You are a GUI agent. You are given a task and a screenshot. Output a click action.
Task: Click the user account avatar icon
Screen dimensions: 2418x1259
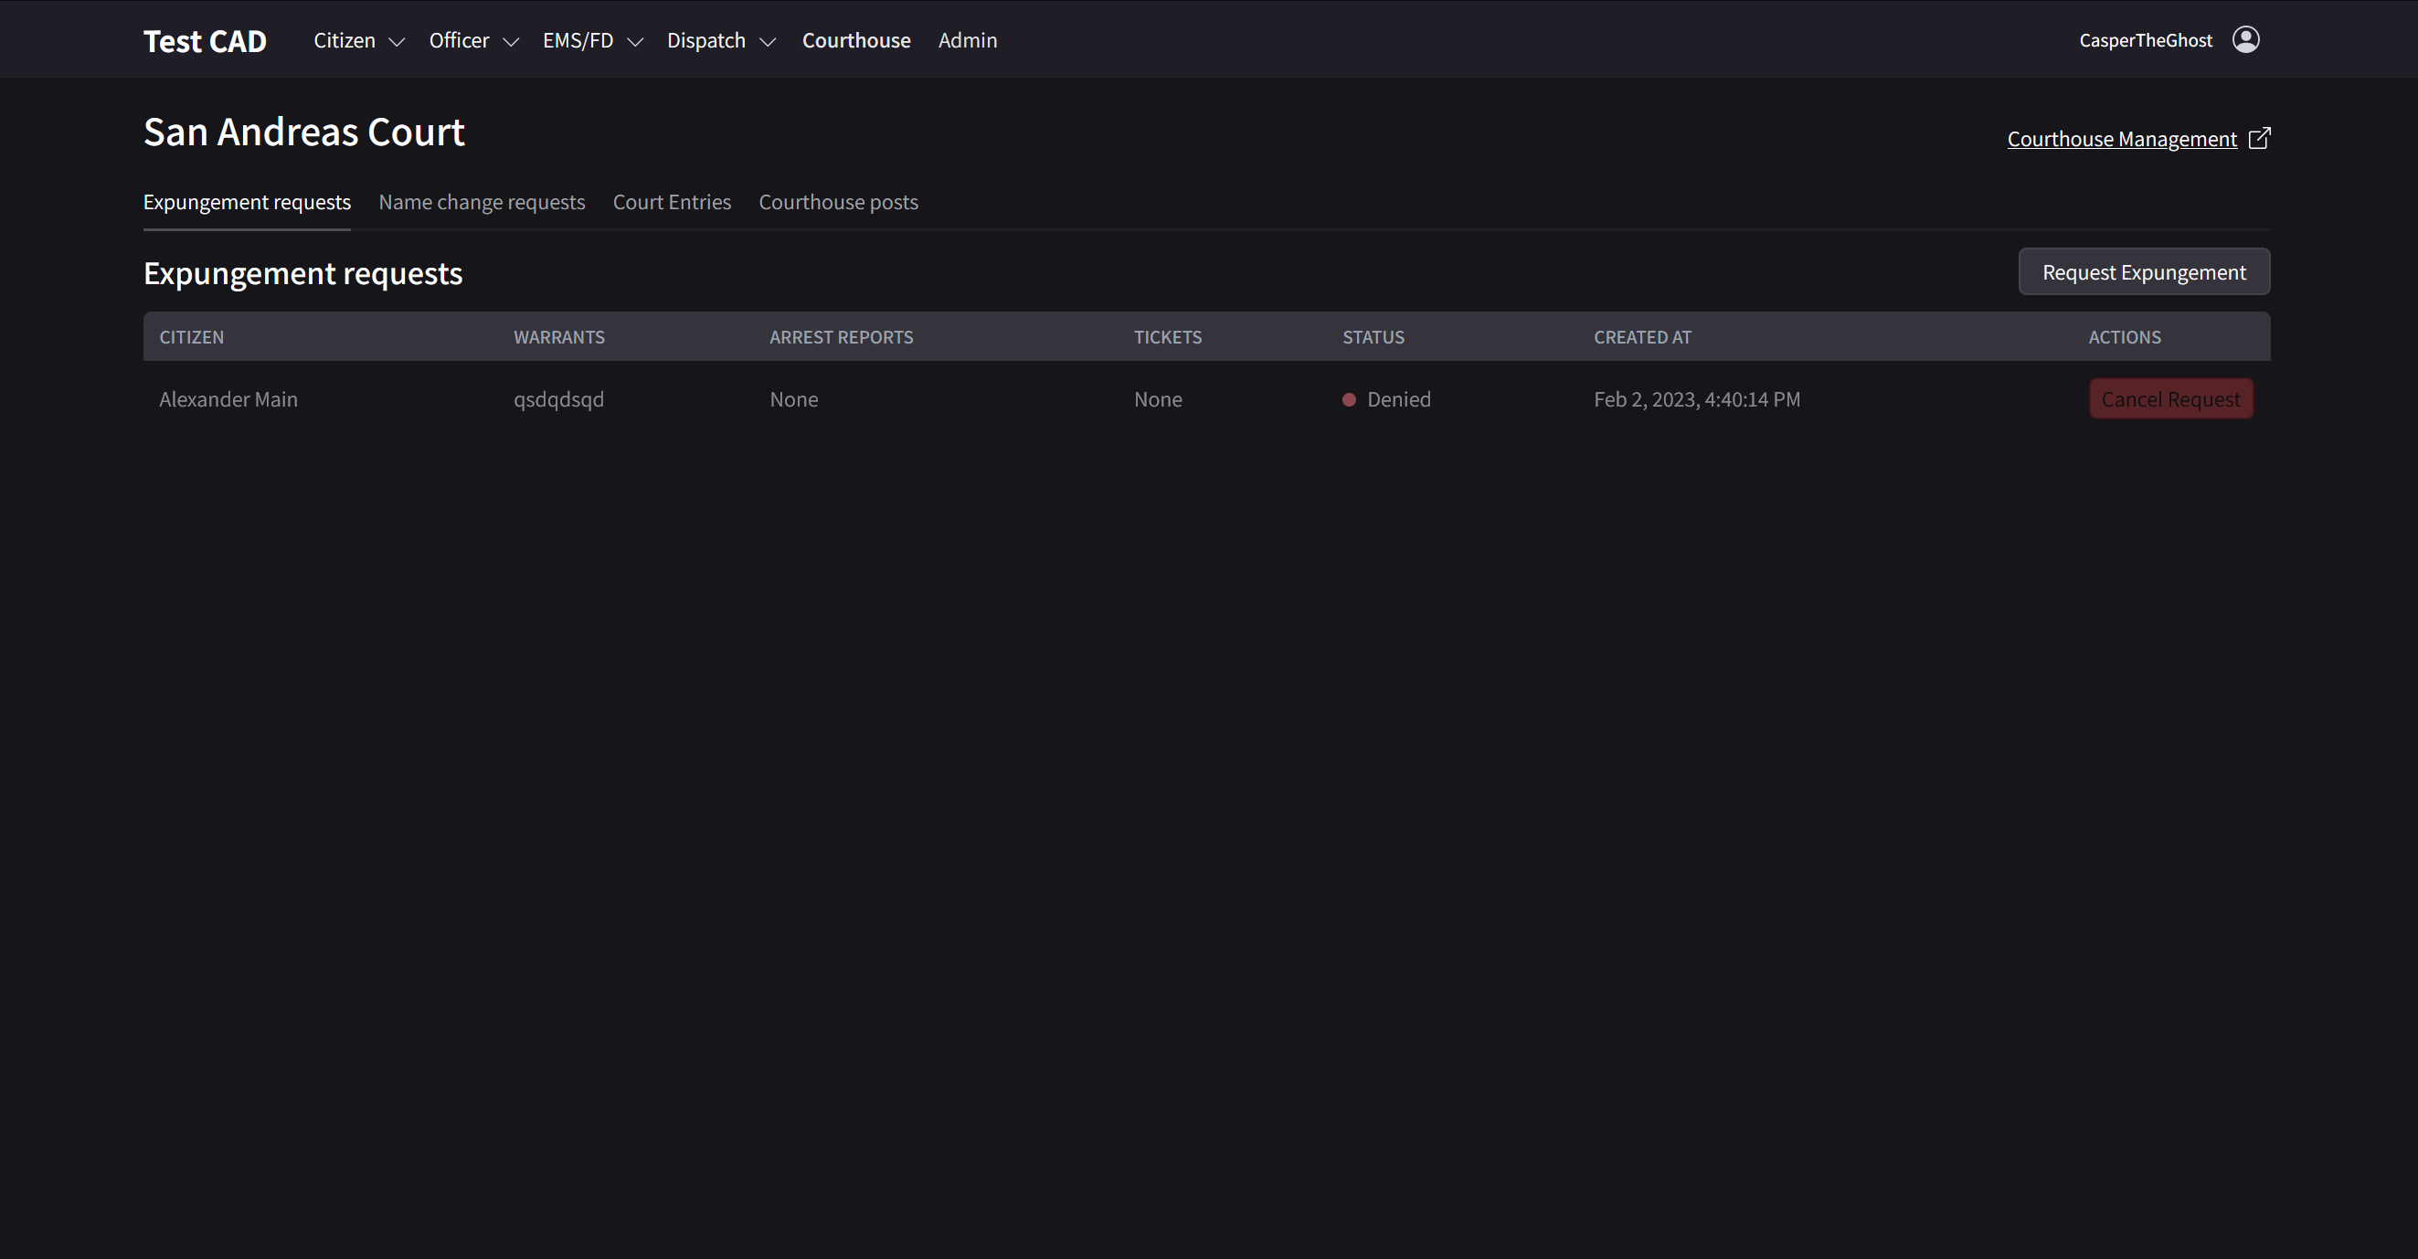click(x=2245, y=39)
